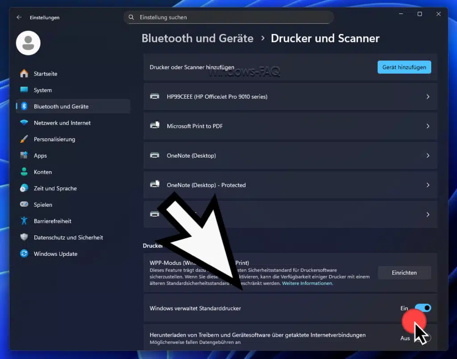Click the back arrow next to Einstellungen
This screenshot has width=457, height=359.
[x=18, y=17]
